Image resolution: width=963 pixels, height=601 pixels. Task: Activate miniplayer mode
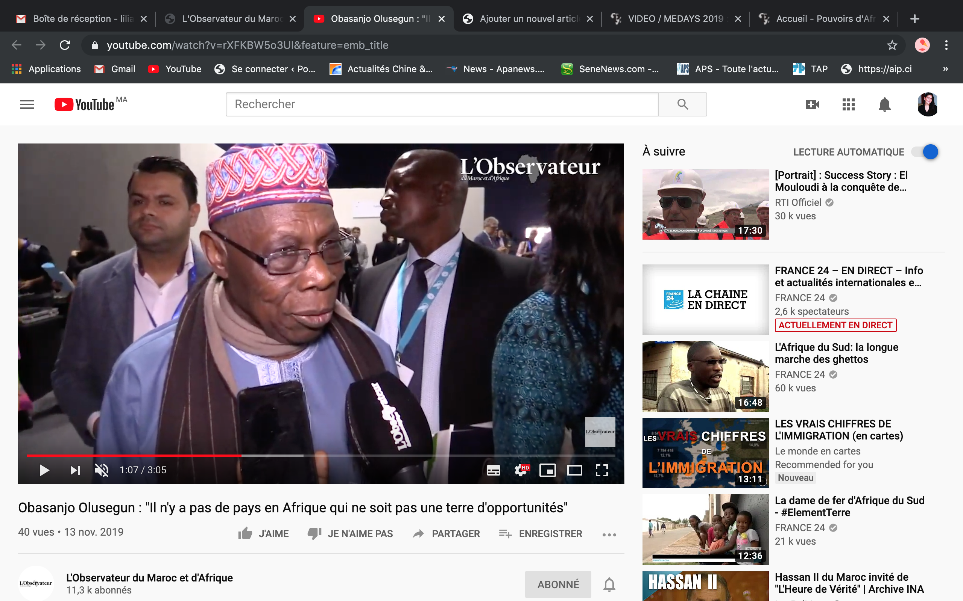(548, 470)
